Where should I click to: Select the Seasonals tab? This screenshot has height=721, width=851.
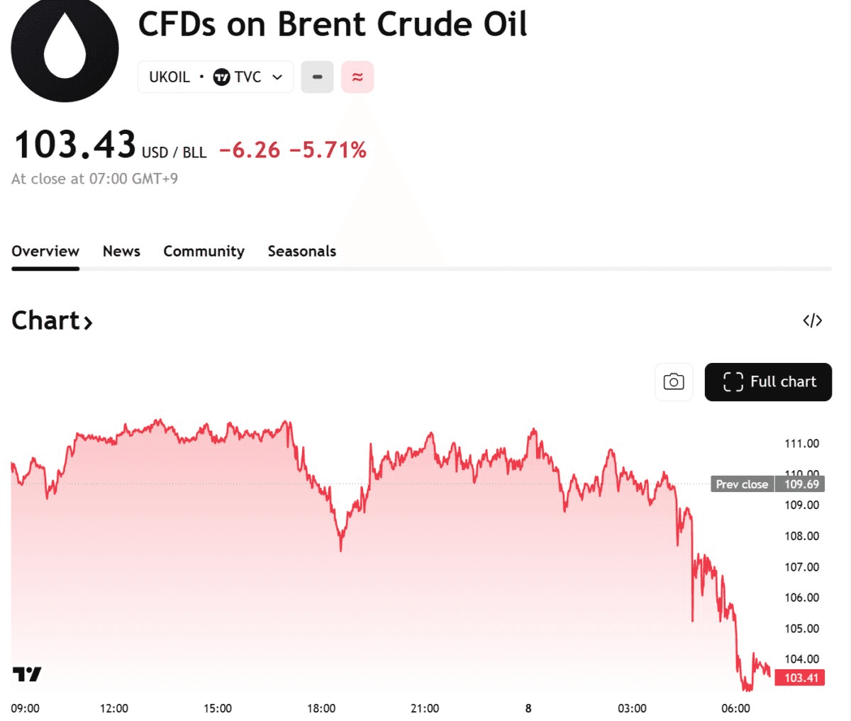[x=301, y=251]
